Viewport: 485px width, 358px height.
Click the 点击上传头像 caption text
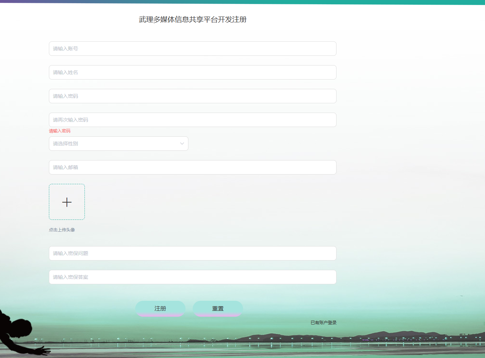coord(62,230)
